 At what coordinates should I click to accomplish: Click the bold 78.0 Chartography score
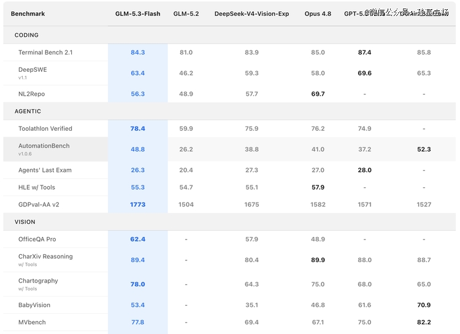(138, 284)
